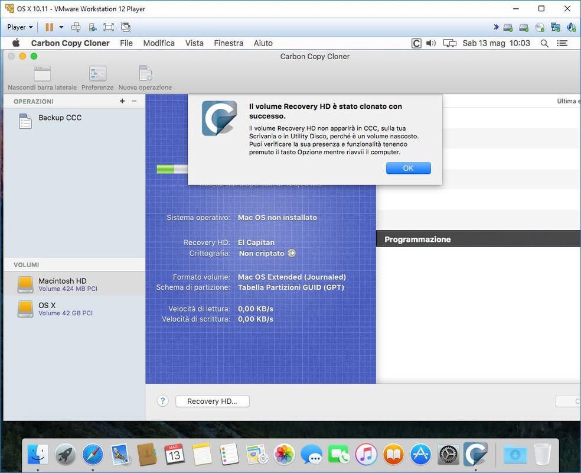Image resolution: width=581 pixels, height=473 pixels.
Task: Open Spotlight search in menu bar
Action: [544, 43]
